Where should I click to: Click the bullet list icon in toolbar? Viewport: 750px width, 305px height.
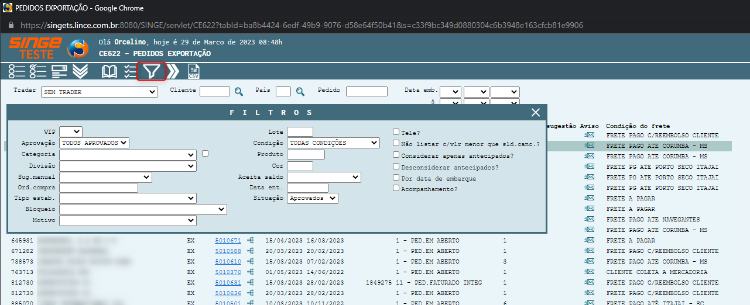[17, 71]
